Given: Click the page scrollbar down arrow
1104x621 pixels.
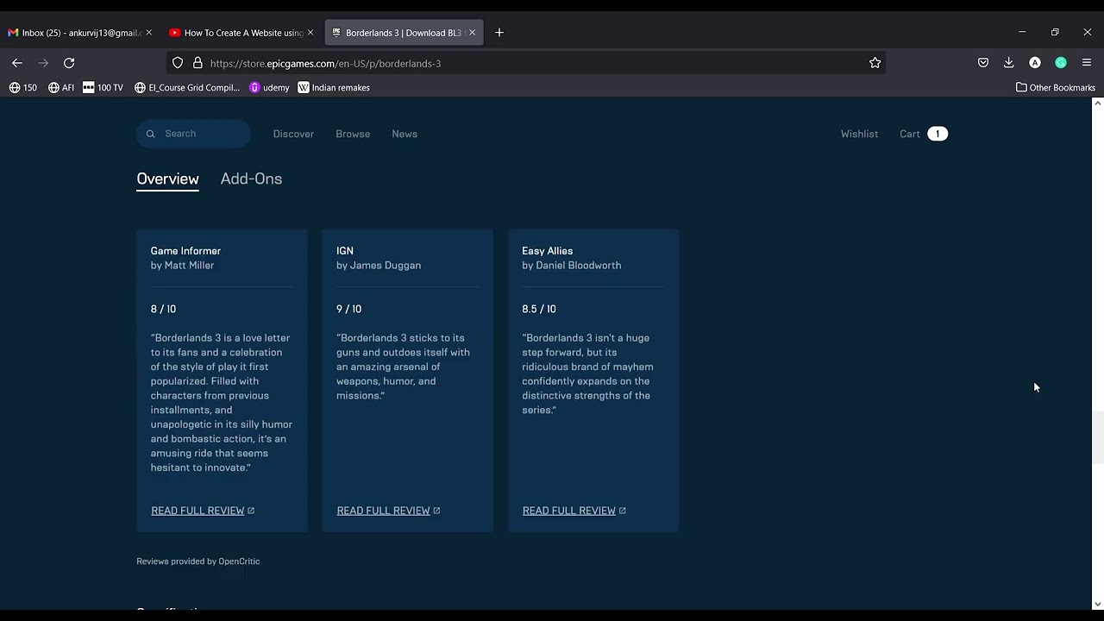Looking at the screenshot, I should (1097, 605).
